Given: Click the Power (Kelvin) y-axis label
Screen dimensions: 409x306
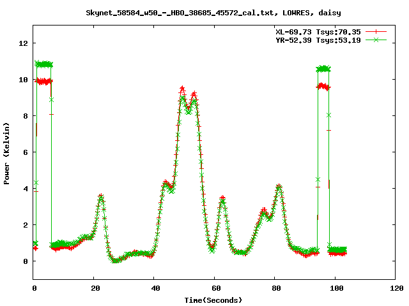Looking at the screenshot, I should (6, 154).
